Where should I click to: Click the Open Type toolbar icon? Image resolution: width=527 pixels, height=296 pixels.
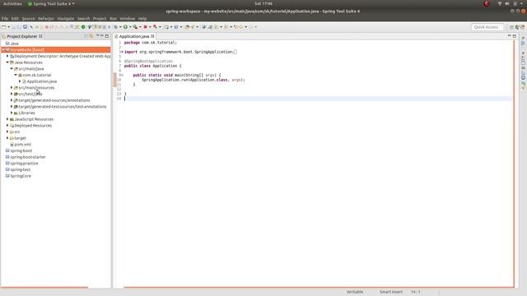pyautogui.click(x=187, y=27)
